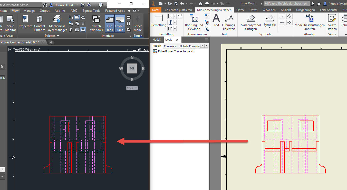Open the WCS coordinate system dropdown
The height and width of the screenshot is (190, 347).
[132, 88]
